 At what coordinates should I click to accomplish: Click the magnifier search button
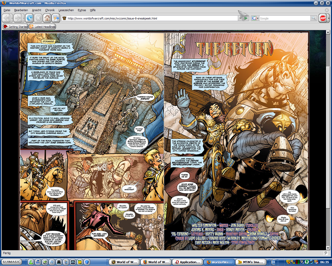point(314,18)
